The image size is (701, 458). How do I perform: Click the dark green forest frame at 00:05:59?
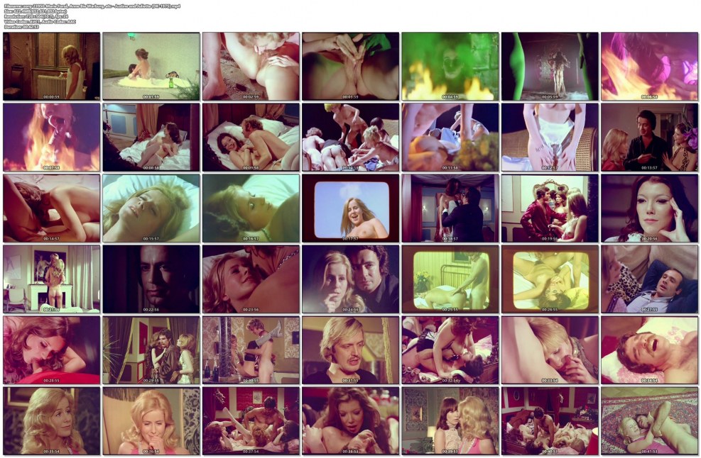click(x=549, y=66)
